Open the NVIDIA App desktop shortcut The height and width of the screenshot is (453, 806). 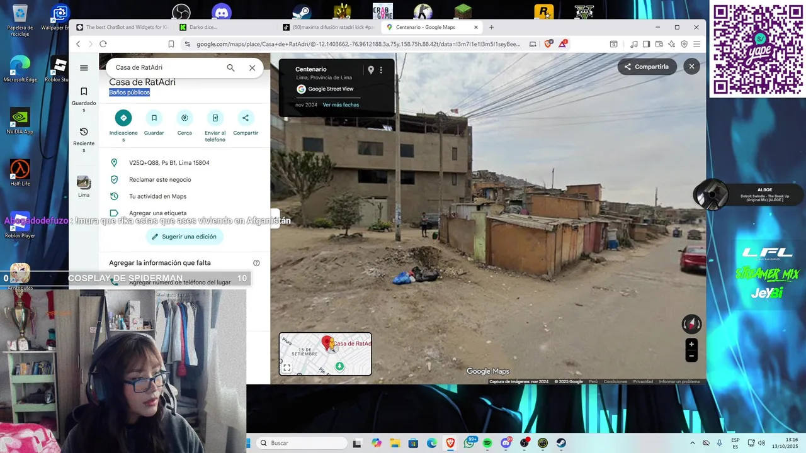click(x=20, y=121)
